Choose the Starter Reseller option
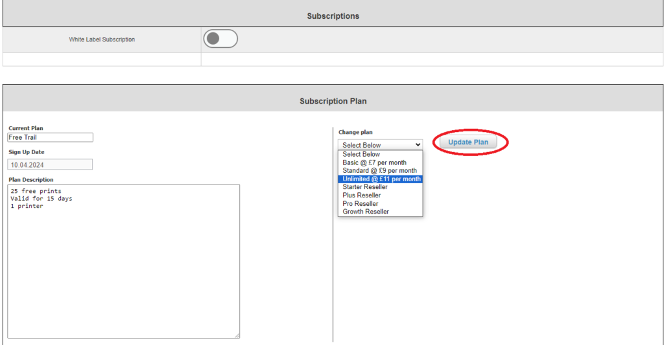This screenshot has width=664, height=345. pyautogui.click(x=365, y=187)
